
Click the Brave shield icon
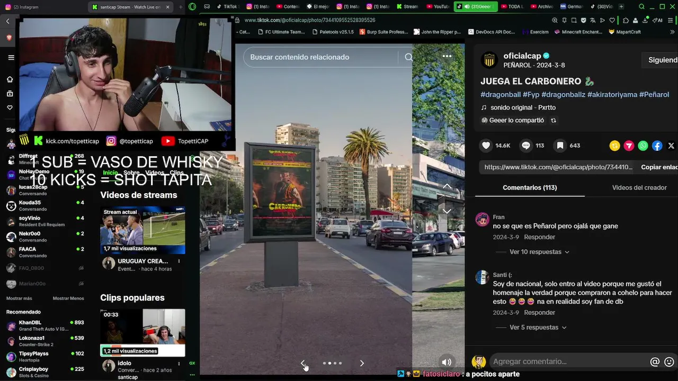[x=10, y=38]
